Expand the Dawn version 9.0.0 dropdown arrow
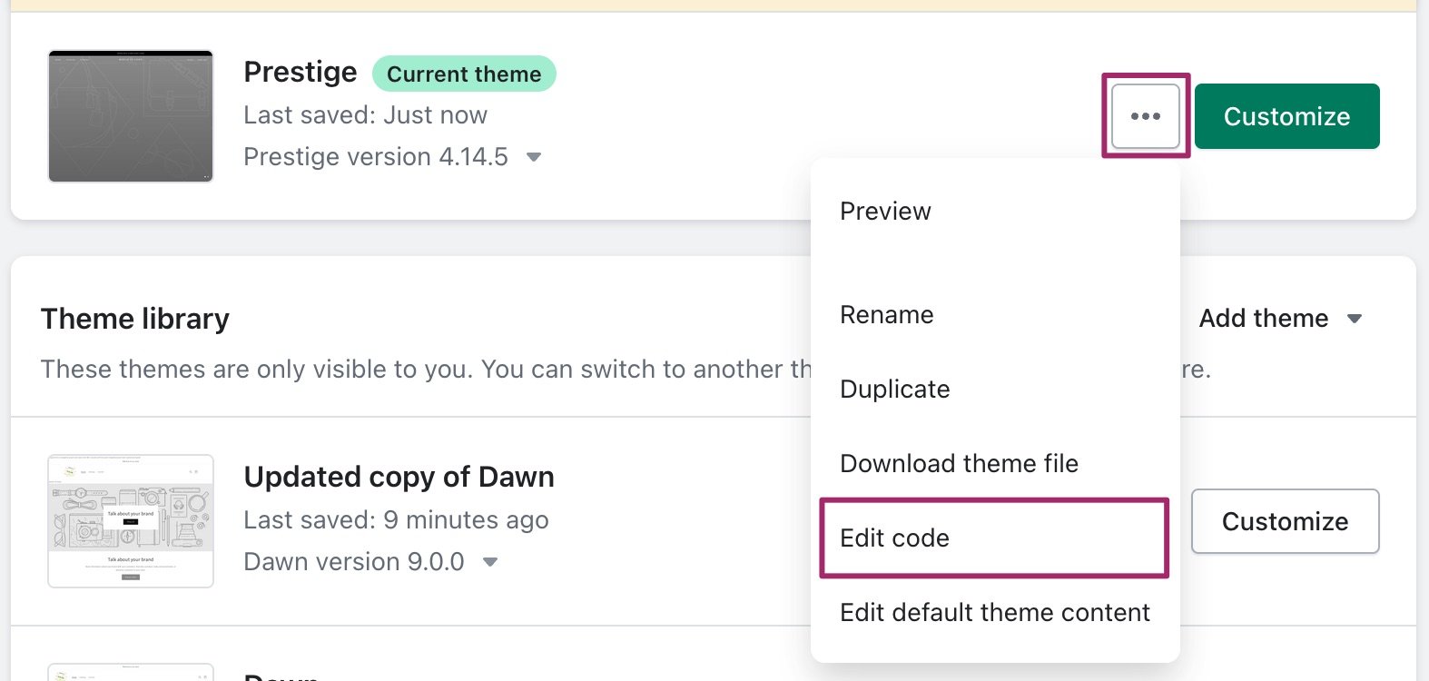This screenshot has width=1429, height=681. pyautogui.click(x=490, y=562)
